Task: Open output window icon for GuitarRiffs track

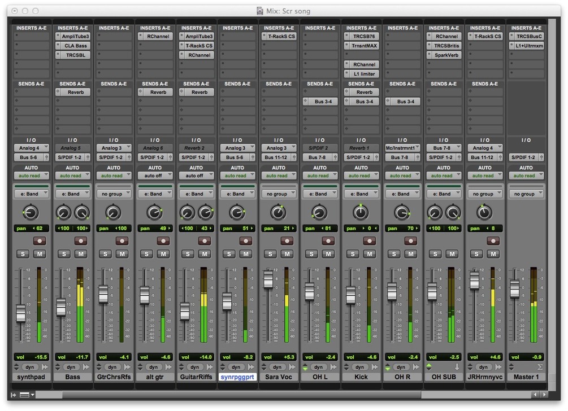Action: tap(209, 367)
